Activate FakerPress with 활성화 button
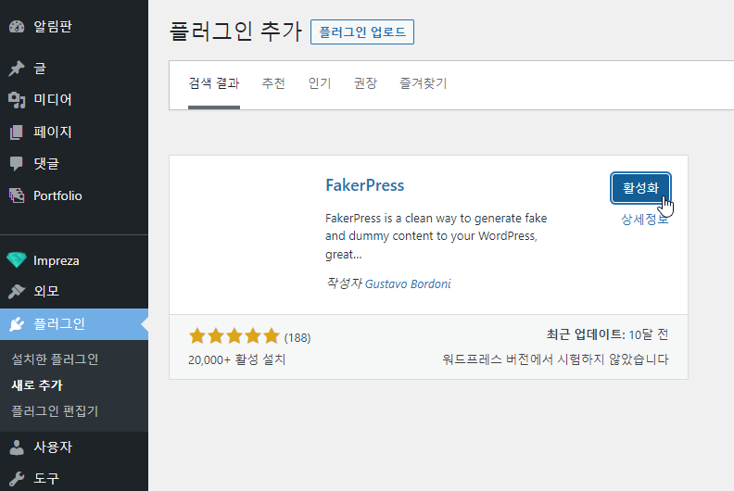Viewport: 734px width, 491px height. click(x=640, y=188)
